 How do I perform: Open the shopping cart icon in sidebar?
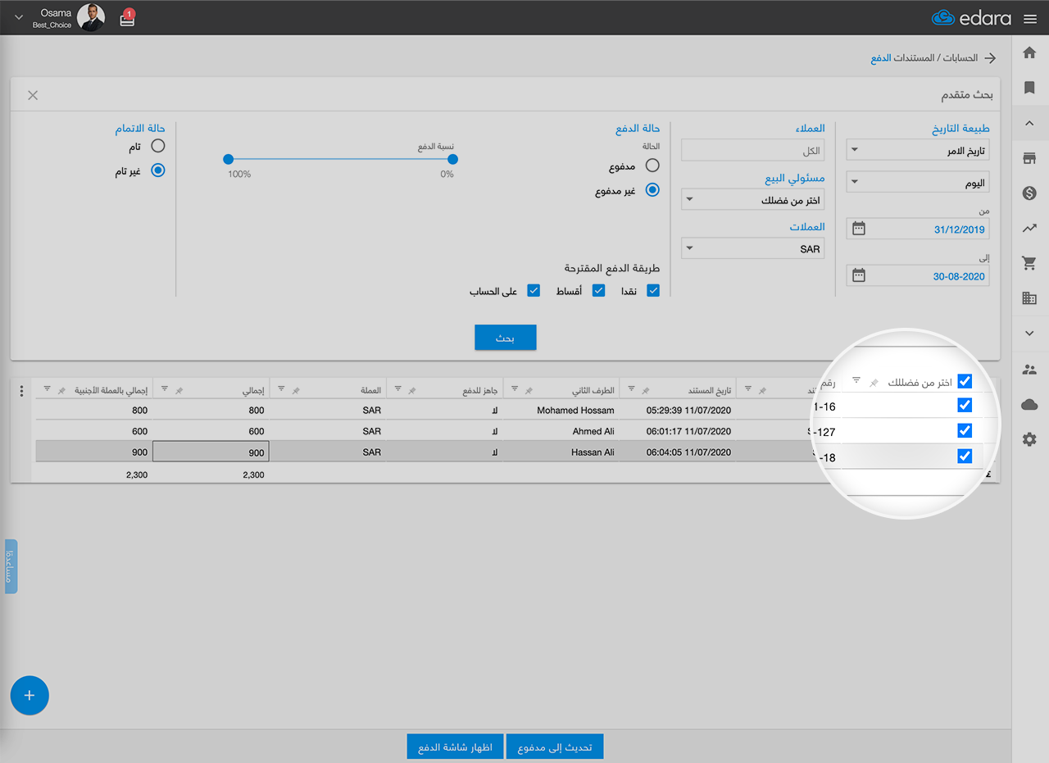[x=1029, y=263]
